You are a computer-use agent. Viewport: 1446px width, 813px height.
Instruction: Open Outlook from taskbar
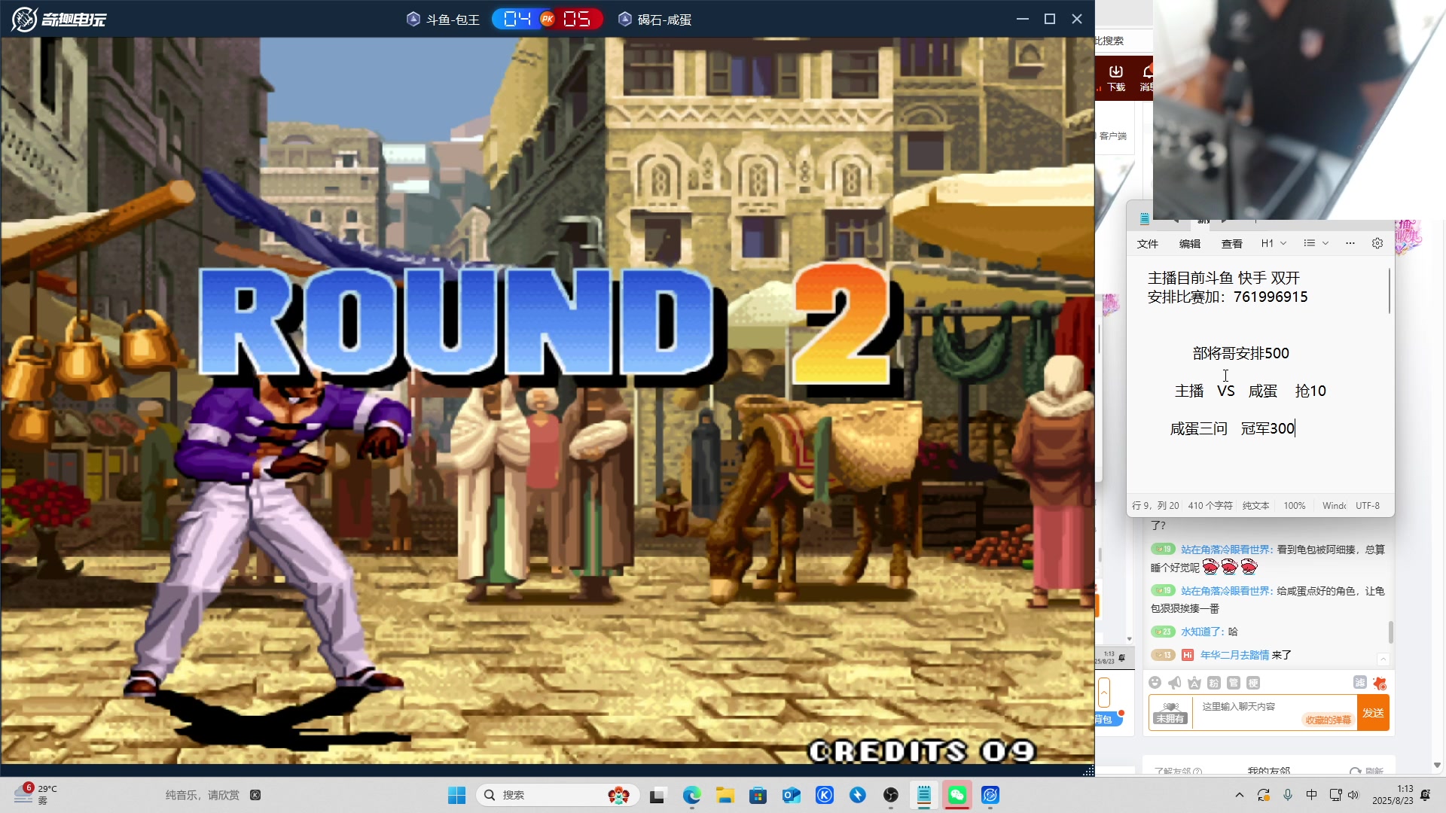tap(791, 795)
